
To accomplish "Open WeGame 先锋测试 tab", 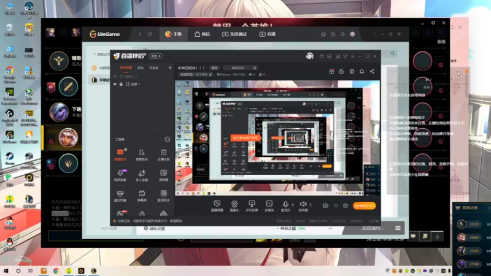I will tap(234, 34).
